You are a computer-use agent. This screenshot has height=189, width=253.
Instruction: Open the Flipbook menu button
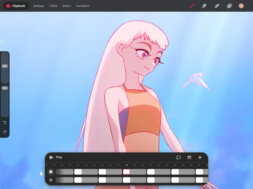16,6
